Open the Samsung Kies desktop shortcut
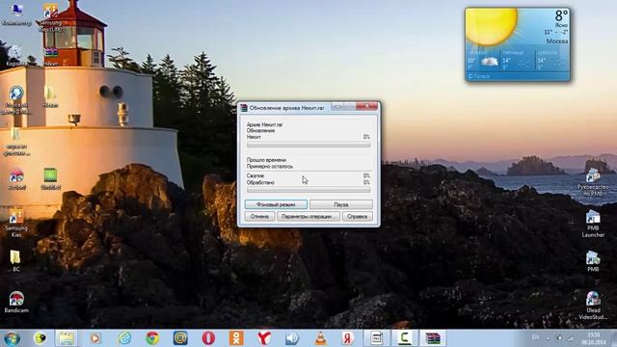 coord(16,223)
